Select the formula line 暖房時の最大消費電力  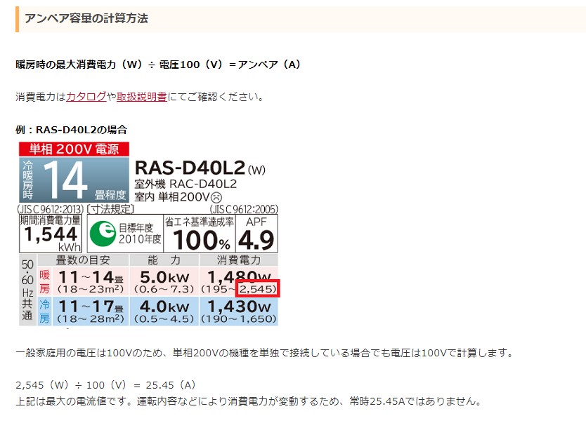click(158, 65)
